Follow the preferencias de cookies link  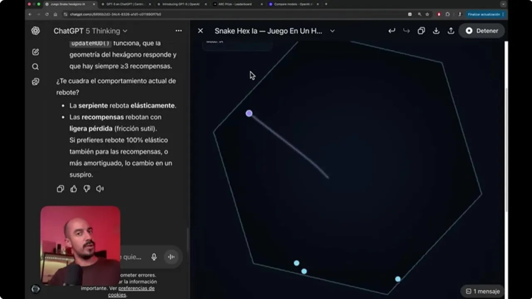point(131,292)
